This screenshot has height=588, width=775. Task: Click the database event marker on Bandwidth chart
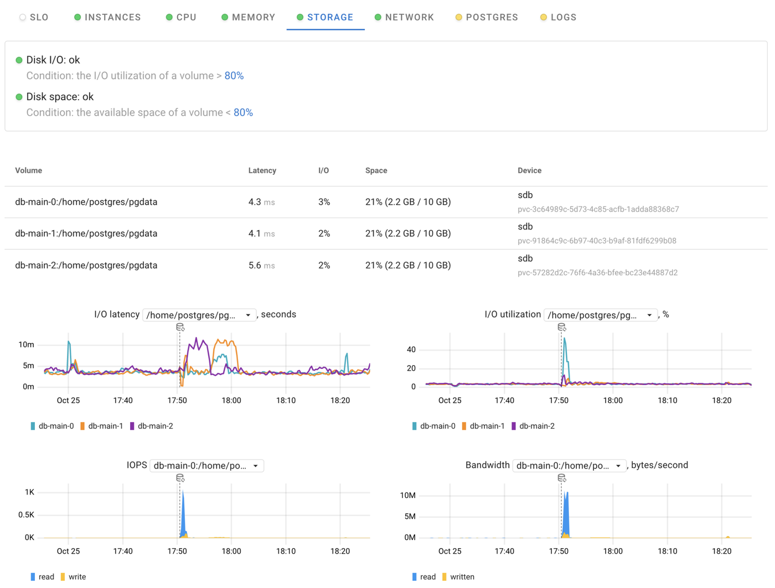pyautogui.click(x=561, y=478)
